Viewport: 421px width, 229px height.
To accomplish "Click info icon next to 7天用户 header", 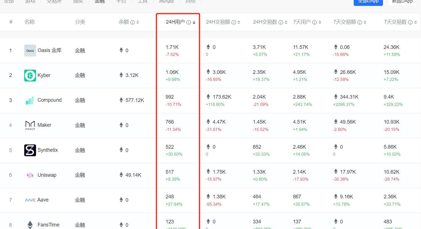I will [315, 22].
